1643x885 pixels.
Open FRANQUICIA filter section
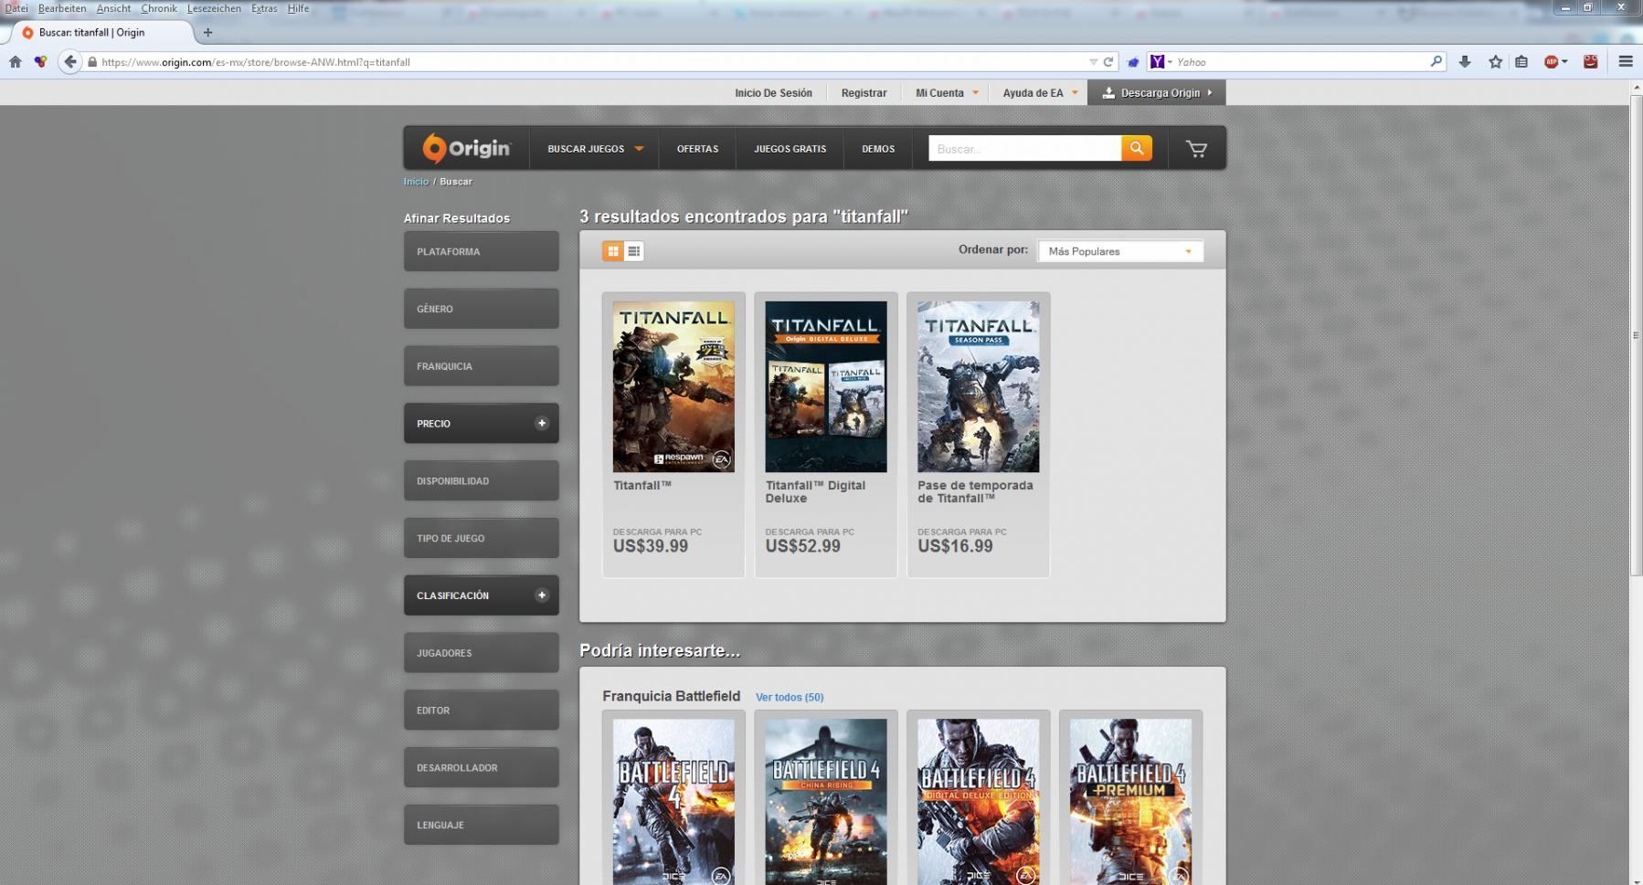[x=482, y=366]
